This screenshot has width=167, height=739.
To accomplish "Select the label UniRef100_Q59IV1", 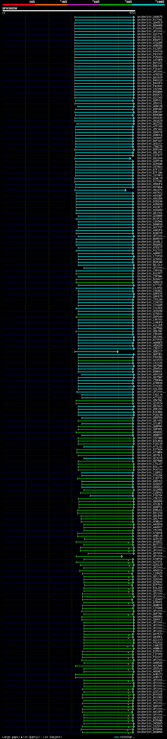I will 150,103.
